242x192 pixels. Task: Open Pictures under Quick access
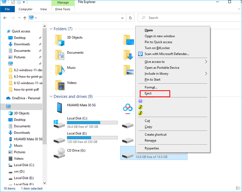20,57
